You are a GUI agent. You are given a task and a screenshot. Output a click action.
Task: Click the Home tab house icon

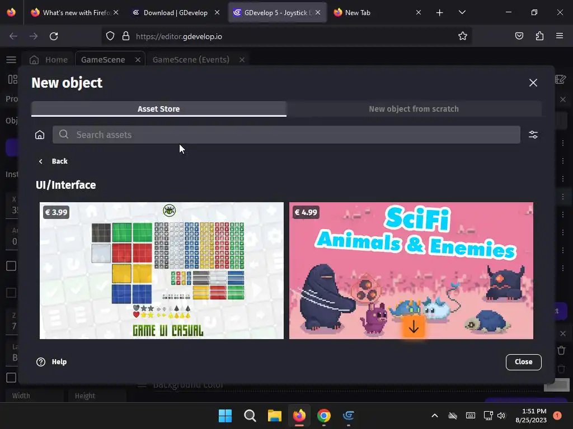34,60
